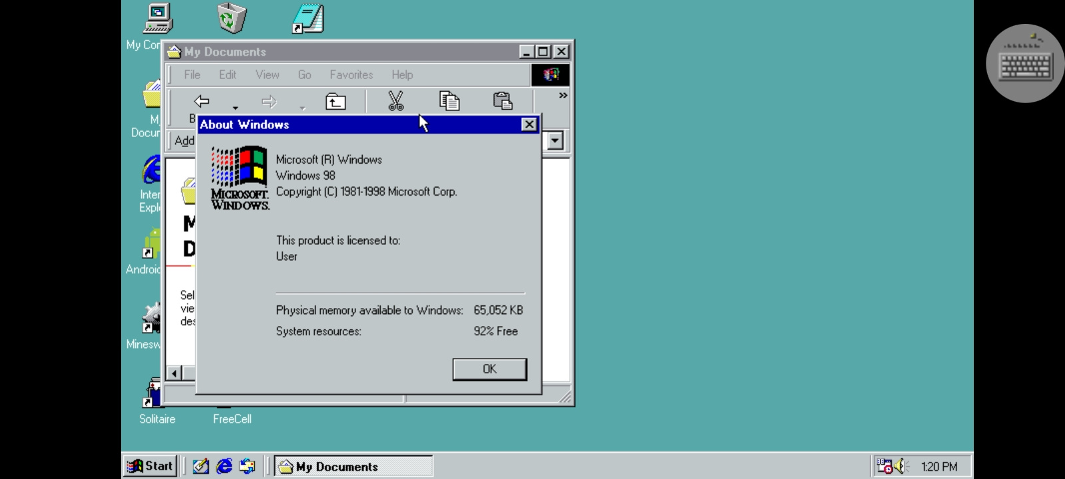Click the Paste clipboard icon in the toolbar
The width and height of the screenshot is (1065, 479).
(x=503, y=101)
